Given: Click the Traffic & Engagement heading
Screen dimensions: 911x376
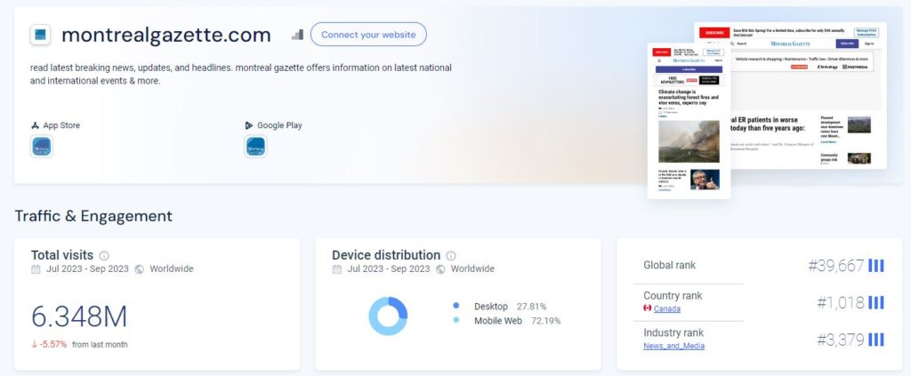Looking at the screenshot, I should [93, 216].
